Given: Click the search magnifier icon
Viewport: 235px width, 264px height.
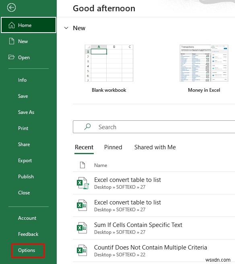Looking at the screenshot, I should pyautogui.click(x=88, y=127).
